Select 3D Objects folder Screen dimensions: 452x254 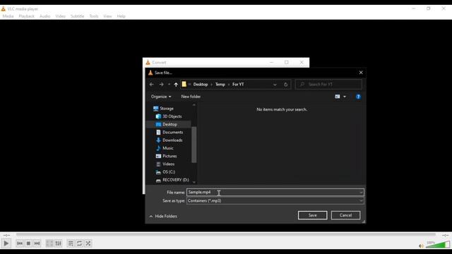click(172, 116)
